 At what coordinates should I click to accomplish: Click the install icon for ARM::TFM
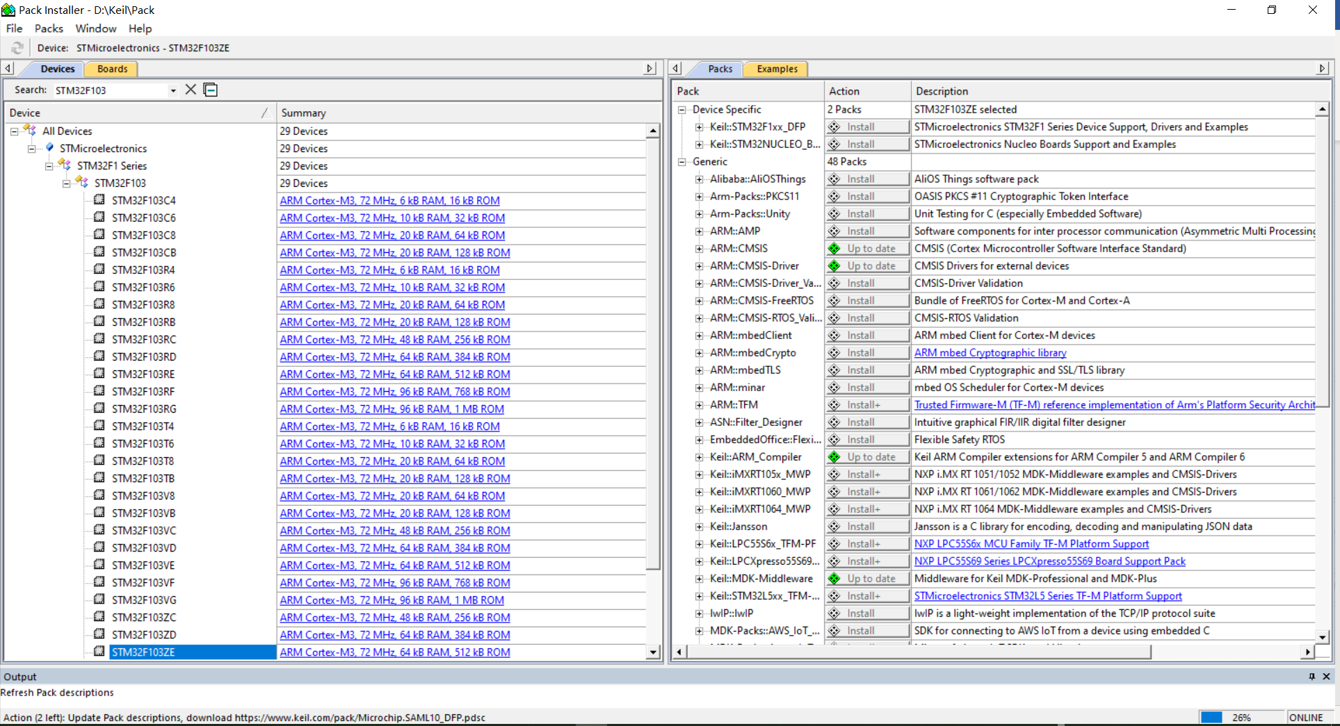click(x=834, y=405)
